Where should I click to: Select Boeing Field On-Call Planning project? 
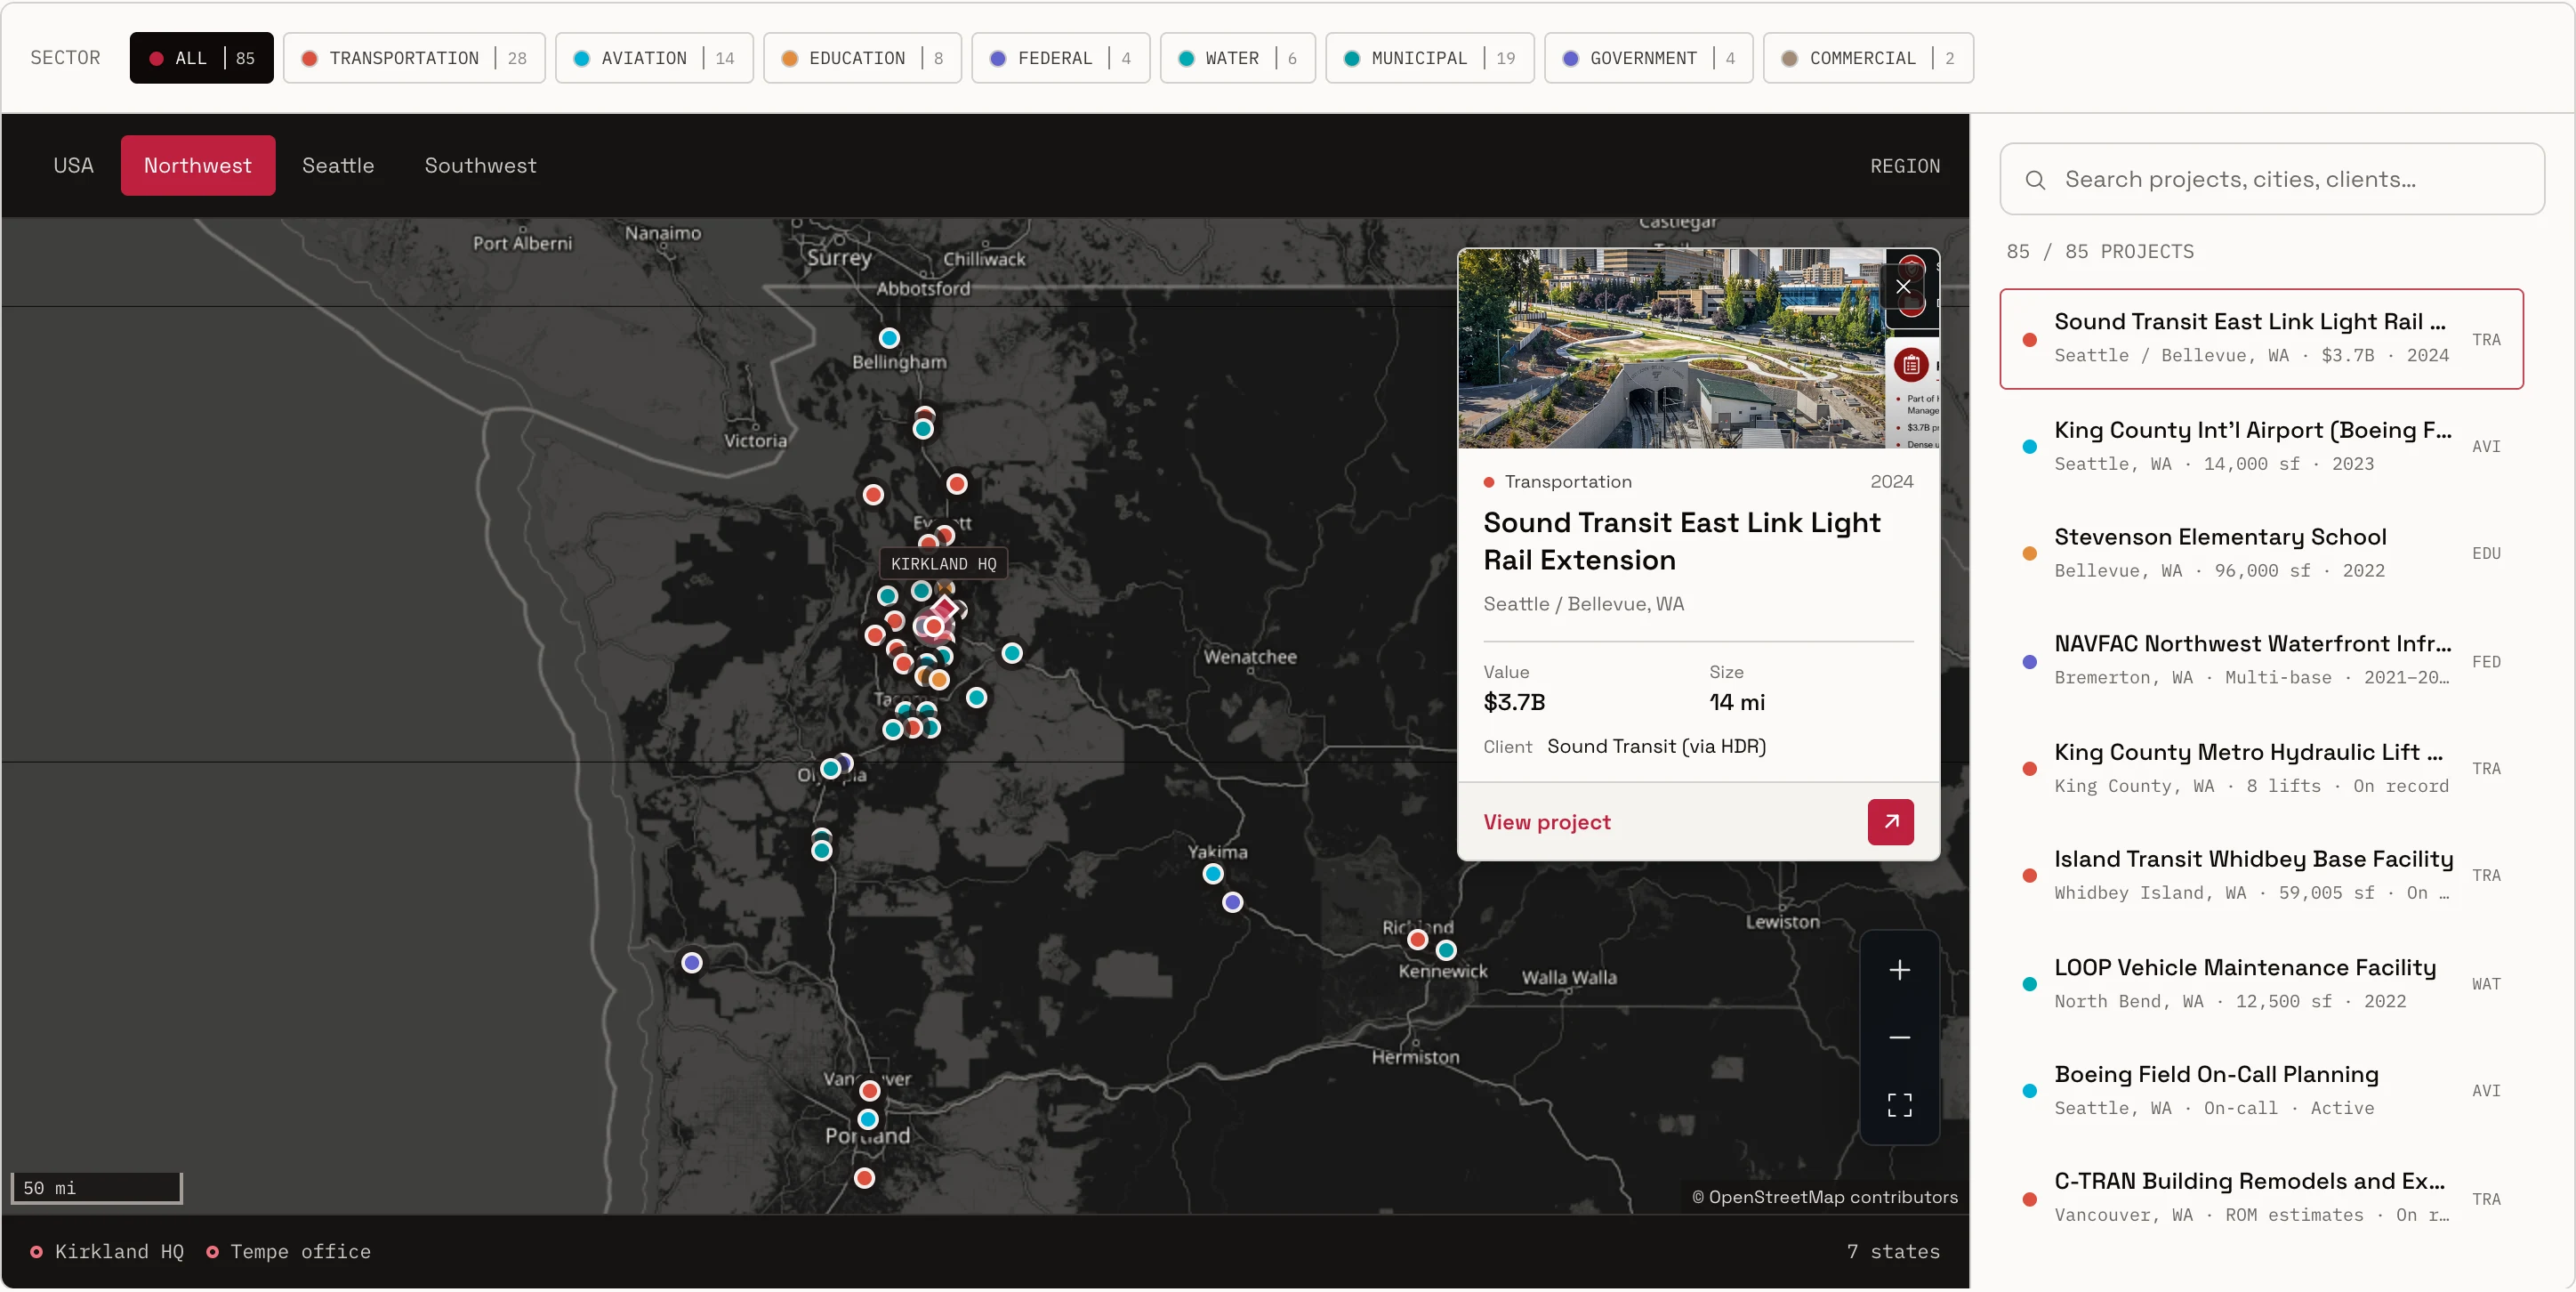(2260, 1090)
